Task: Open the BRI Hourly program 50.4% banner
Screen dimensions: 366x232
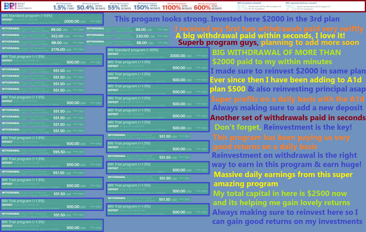Action: [91, 6]
